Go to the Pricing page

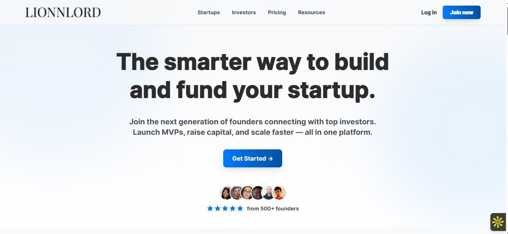277,12
